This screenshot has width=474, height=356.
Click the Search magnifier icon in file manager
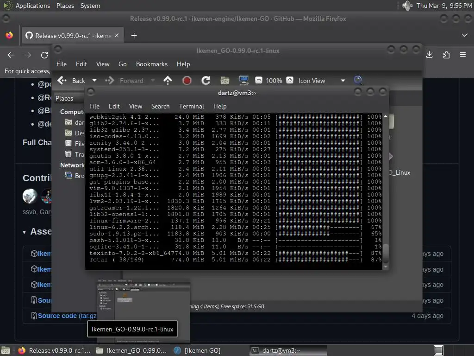point(358,80)
